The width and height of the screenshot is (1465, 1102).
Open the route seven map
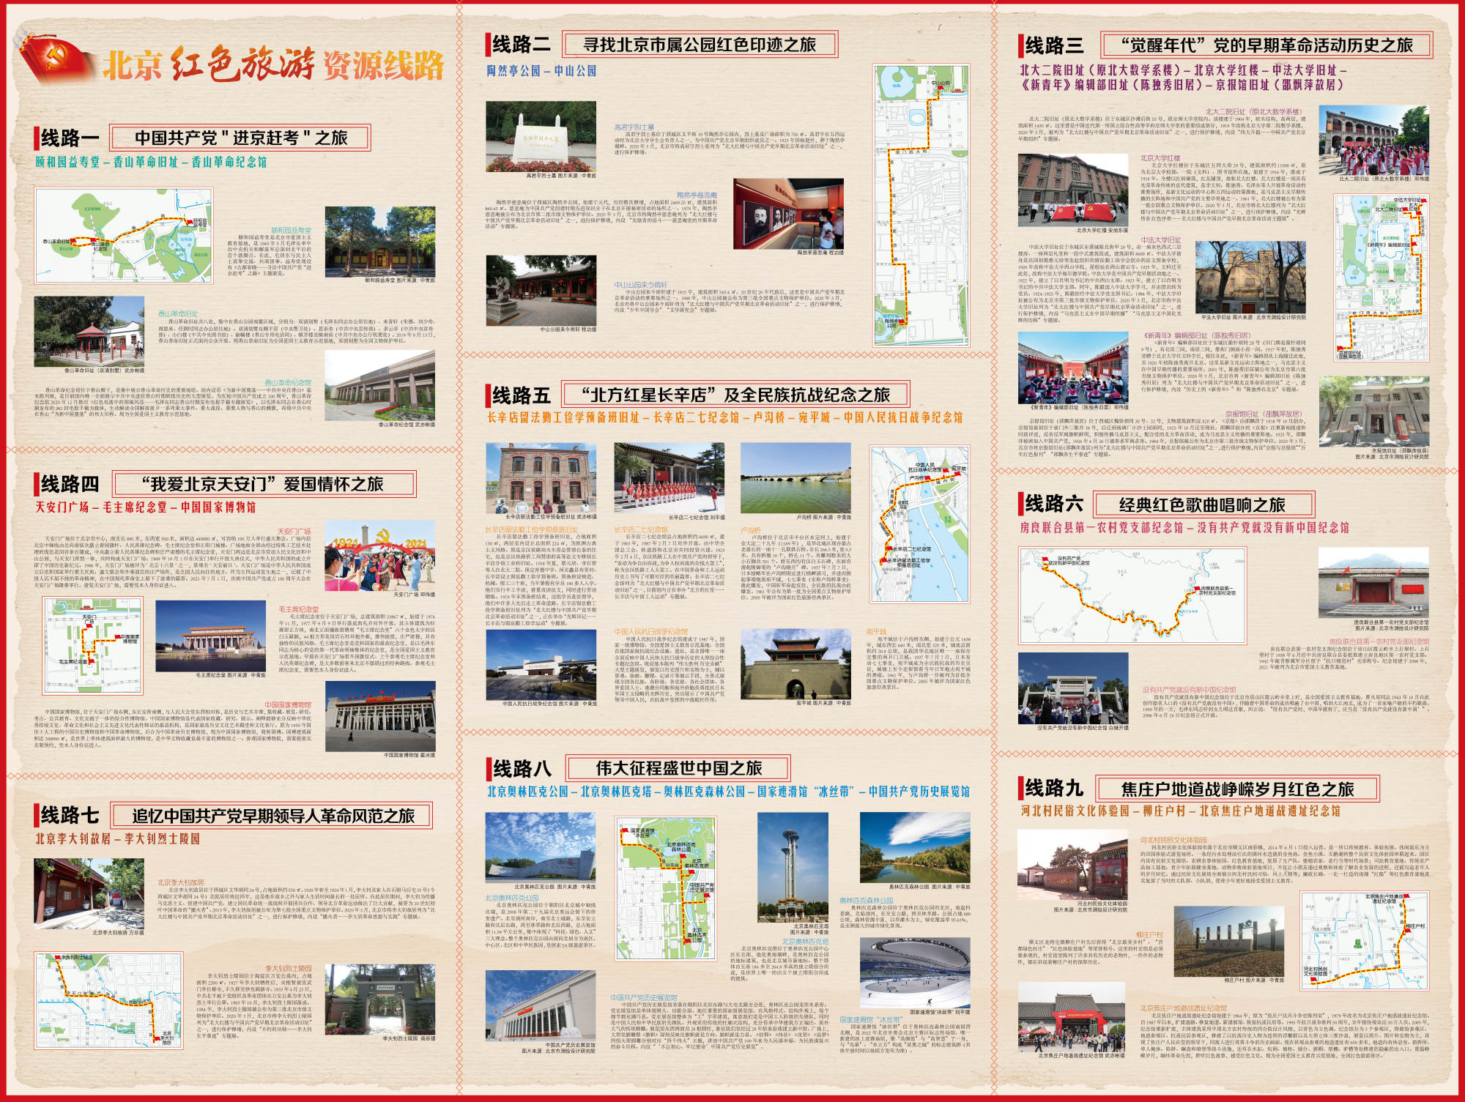(x=108, y=1000)
